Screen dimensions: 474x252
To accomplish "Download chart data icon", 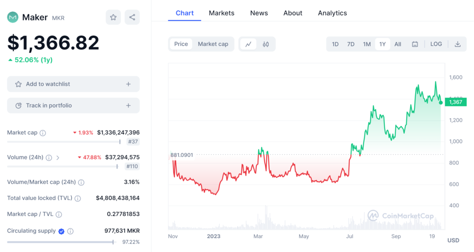I will [x=457, y=44].
